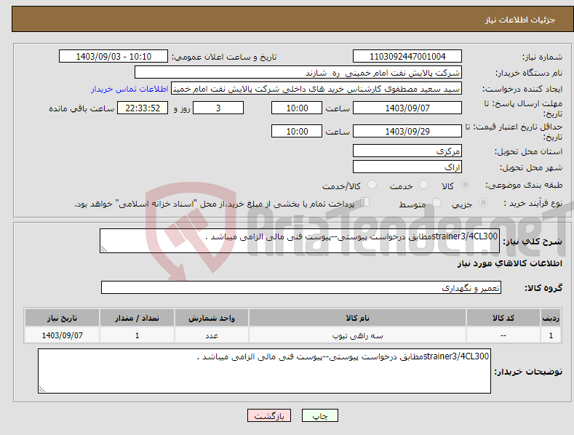Click the واحد شمارش column header
This screenshot has width=574, height=435.
tap(212, 318)
